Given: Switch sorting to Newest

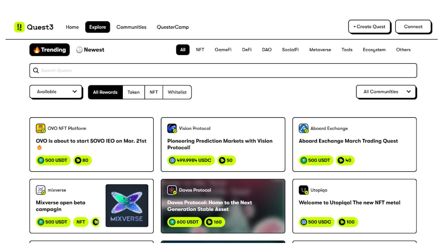Looking at the screenshot, I should pyautogui.click(x=90, y=50).
